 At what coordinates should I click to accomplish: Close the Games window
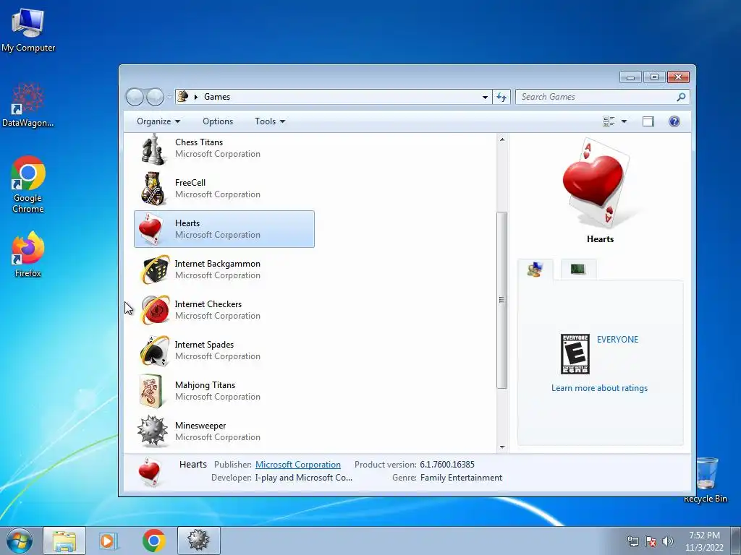(x=679, y=77)
